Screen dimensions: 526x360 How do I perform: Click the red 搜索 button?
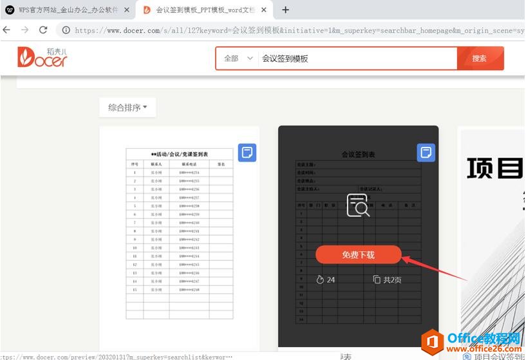point(480,59)
